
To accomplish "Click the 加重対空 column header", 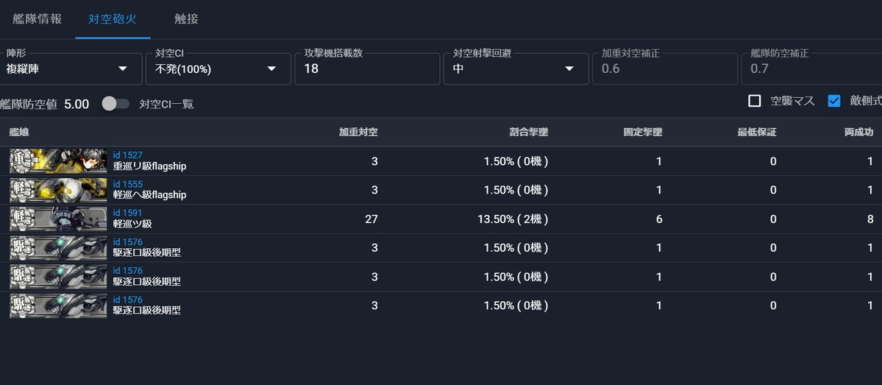I will pos(358,133).
